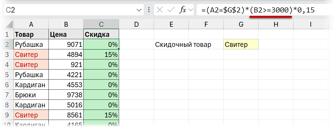Select "Свитер" in row 9

tap(31, 115)
